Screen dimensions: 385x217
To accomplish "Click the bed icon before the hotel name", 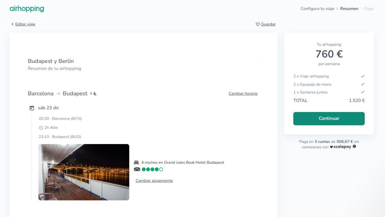I will tap(136, 162).
